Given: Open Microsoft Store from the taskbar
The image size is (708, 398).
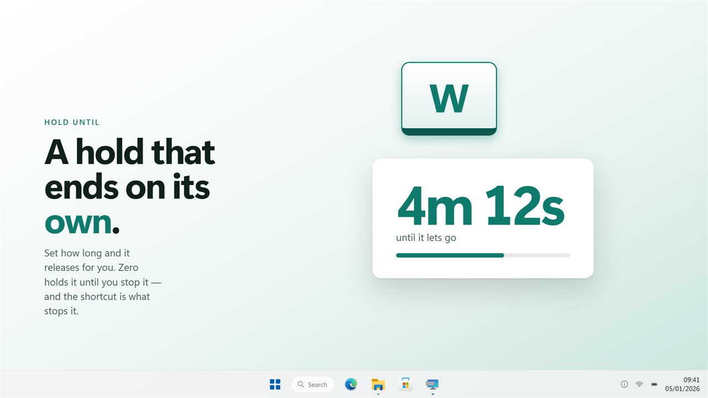Looking at the screenshot, I should (x=405, y=384).
